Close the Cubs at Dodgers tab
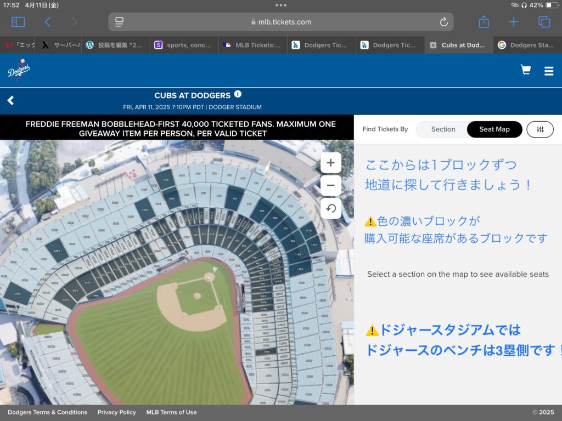 (433, 45)
